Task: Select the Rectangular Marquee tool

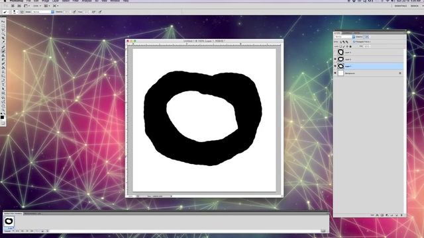Action: 3,26
